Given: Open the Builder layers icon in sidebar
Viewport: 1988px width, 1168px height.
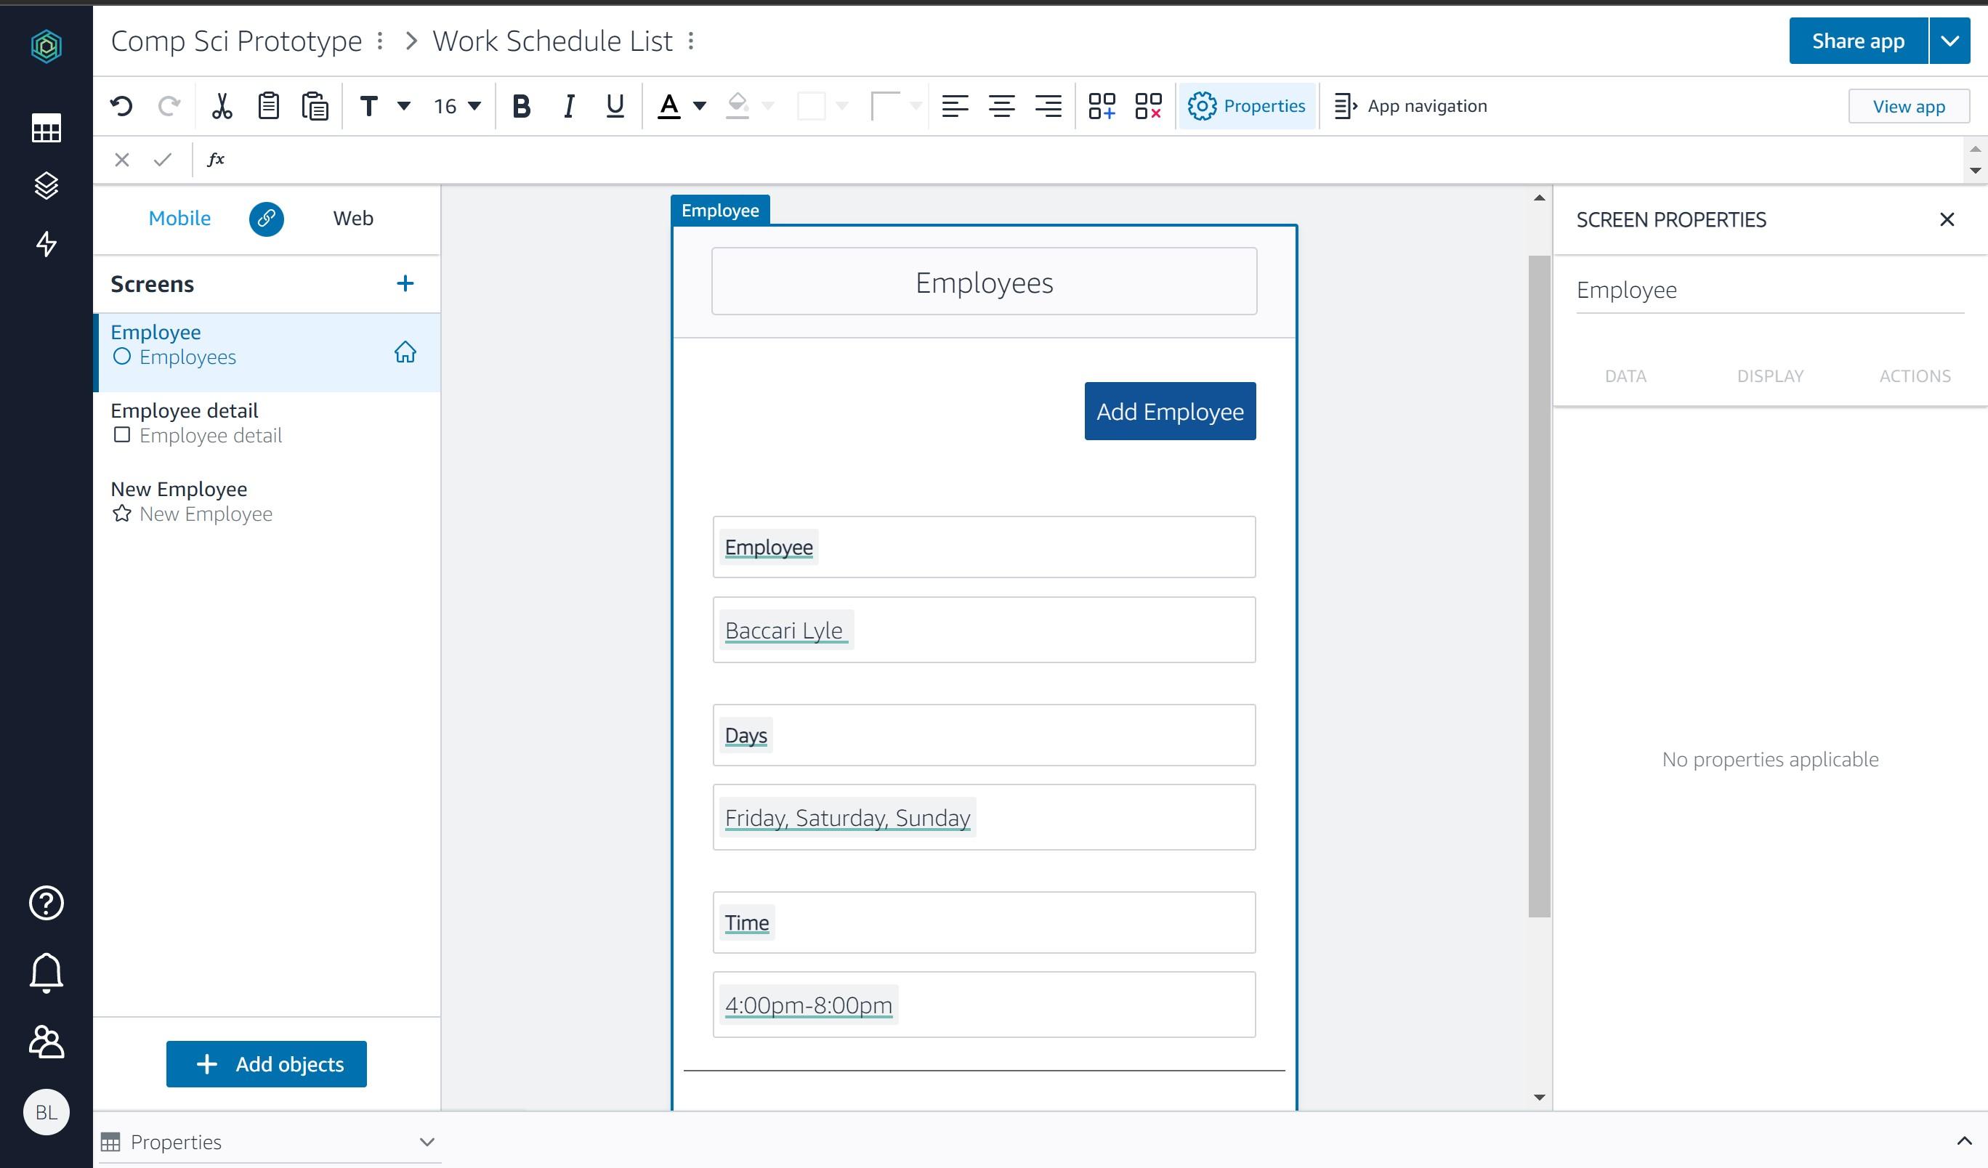Looking at the screenshot, I should pos(46,185).
